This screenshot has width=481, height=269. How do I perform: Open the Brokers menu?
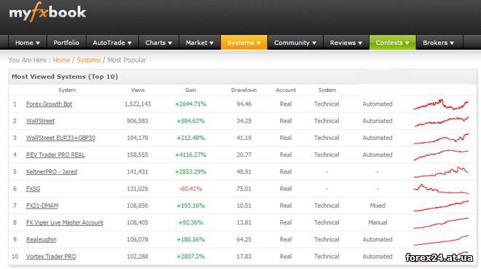click(438, 42)
